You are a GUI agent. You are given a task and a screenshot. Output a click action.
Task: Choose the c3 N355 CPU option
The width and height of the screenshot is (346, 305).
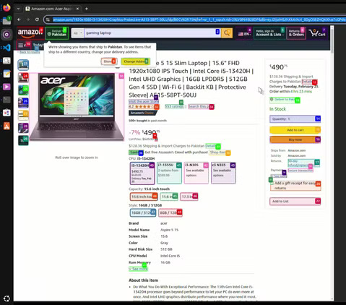[223, 173]
